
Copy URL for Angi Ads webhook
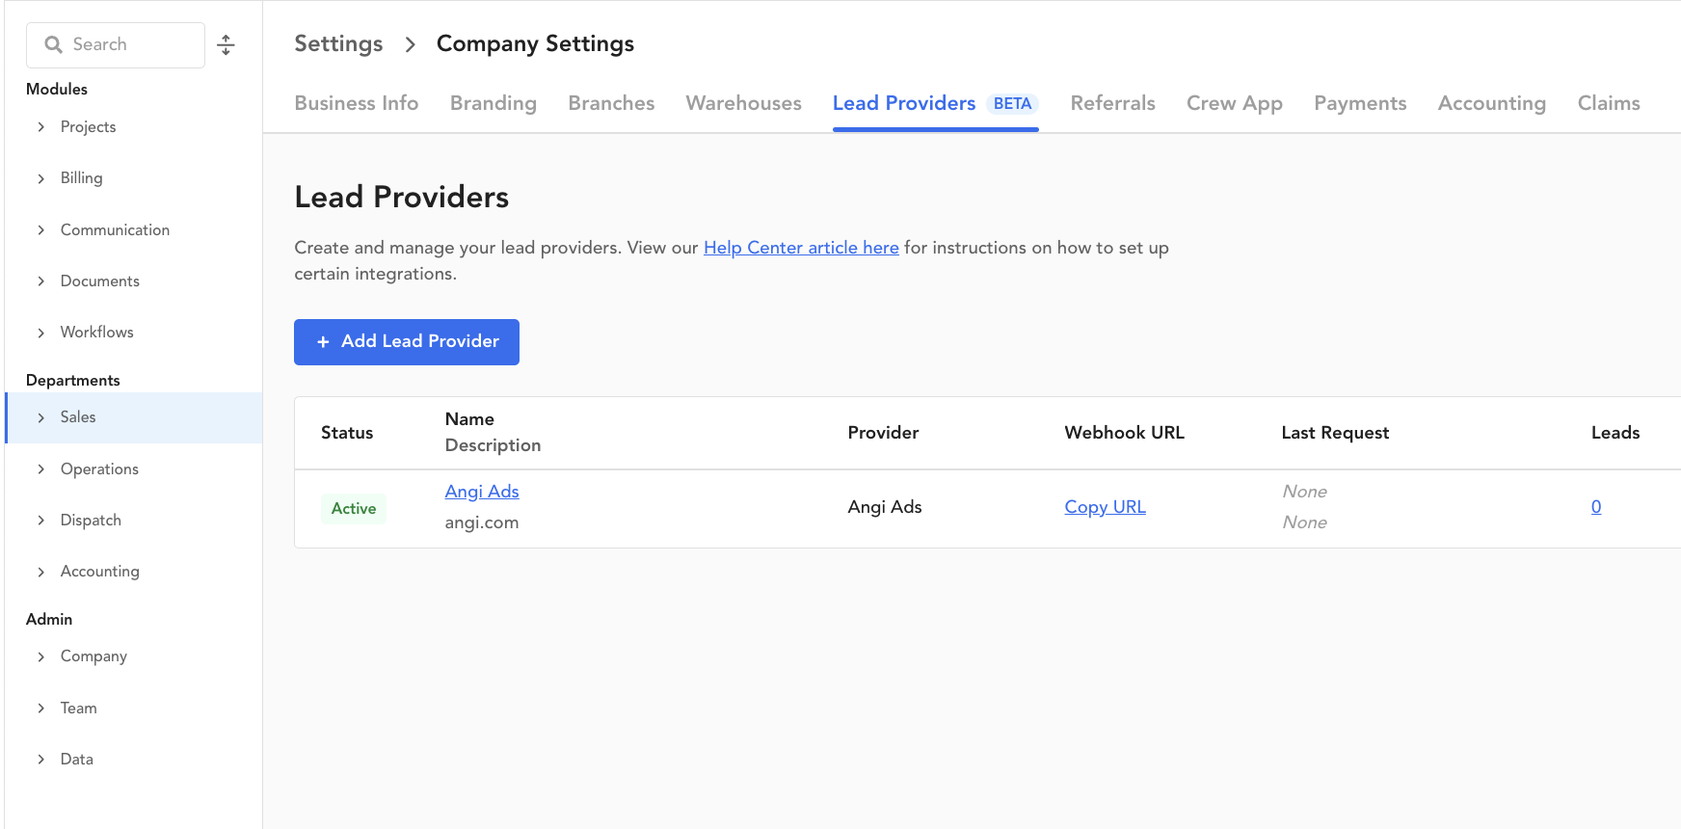click(x=1105, y=507)
